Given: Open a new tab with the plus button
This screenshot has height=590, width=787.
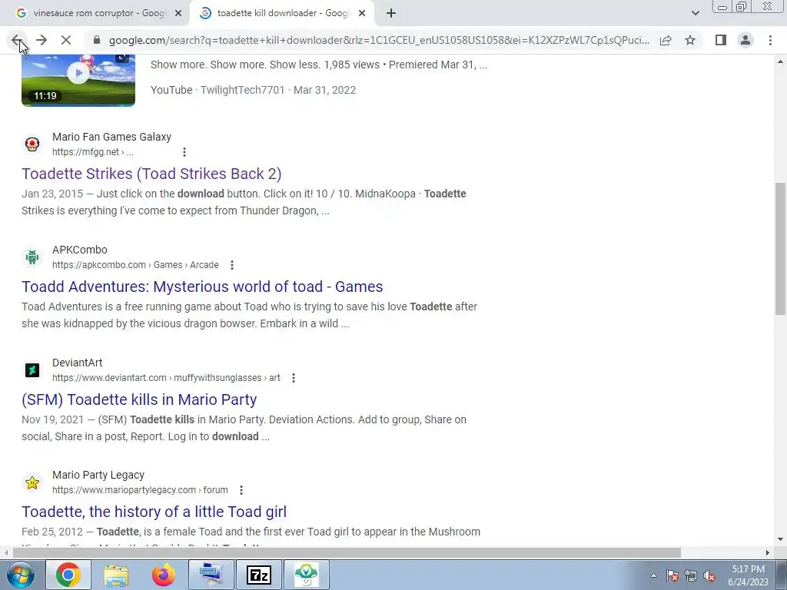Looking at the screenshot, I should pyautogui.click(x=391, y=13).
